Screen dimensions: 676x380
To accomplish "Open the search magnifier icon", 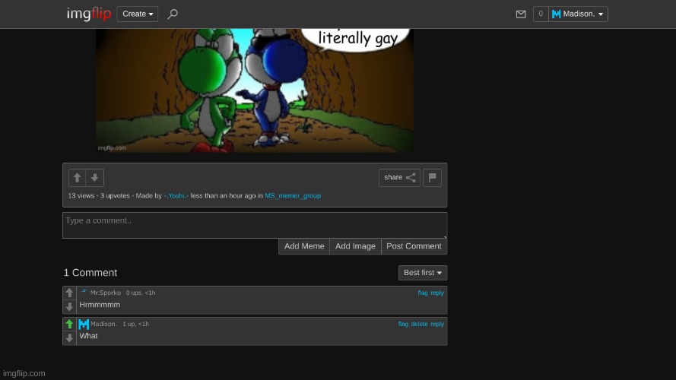I will coord(173,14).
